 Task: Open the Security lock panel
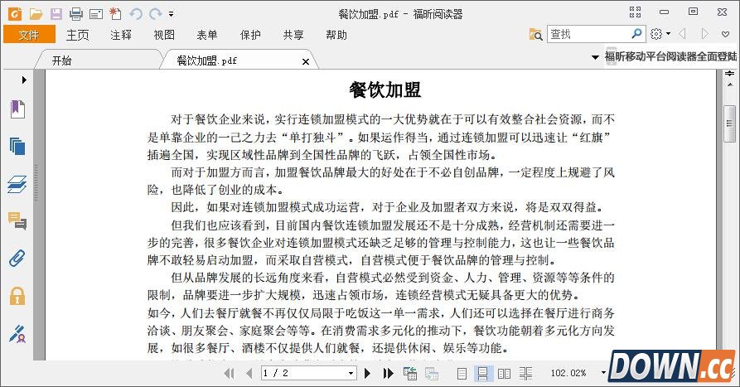17,296
